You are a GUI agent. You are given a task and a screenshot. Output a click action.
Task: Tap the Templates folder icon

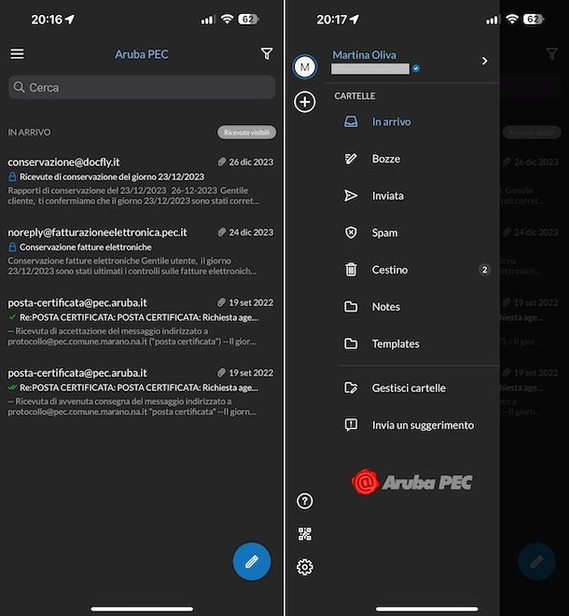coord(351,343)
